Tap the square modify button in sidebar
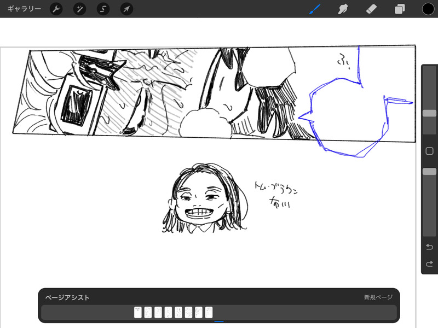The height and width of the screenshot is (328, 438). click(x=429, y=151)
